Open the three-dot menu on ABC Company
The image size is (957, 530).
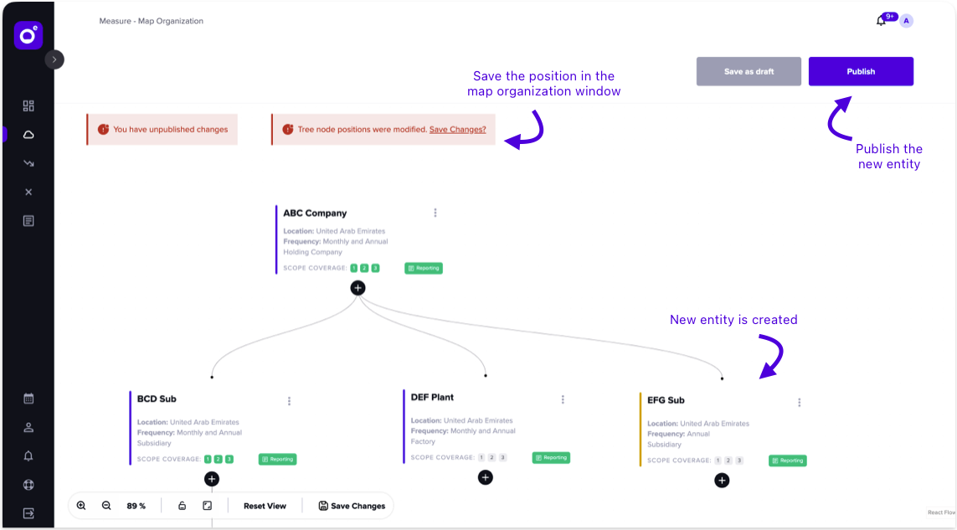point(435,213)
